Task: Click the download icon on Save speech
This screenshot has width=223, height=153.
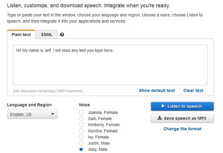Action: click(160, 118)
